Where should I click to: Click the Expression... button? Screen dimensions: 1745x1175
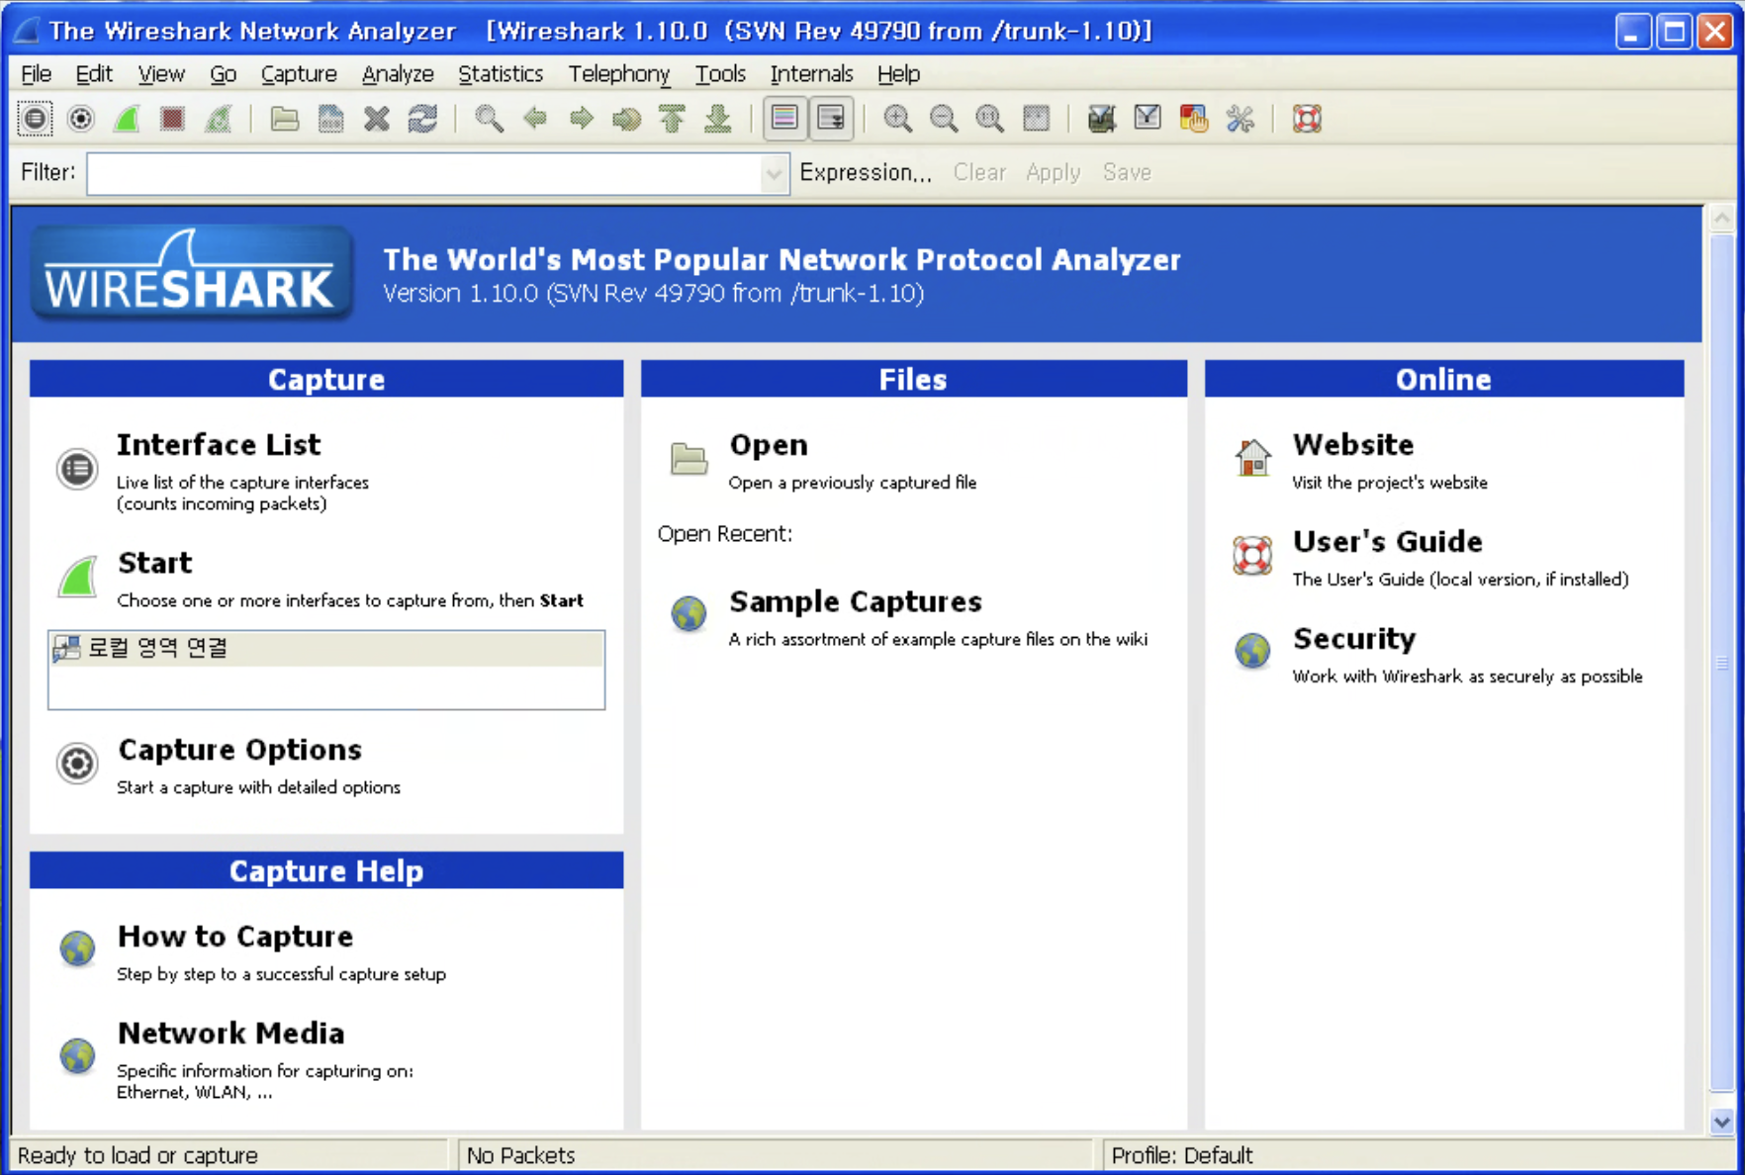866,173
